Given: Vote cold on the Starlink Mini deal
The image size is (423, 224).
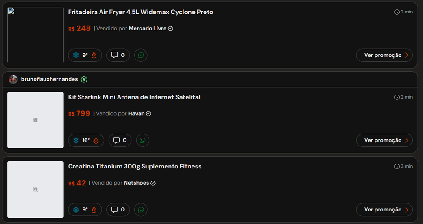Looking at the screenshot, I should pos(76,140).
